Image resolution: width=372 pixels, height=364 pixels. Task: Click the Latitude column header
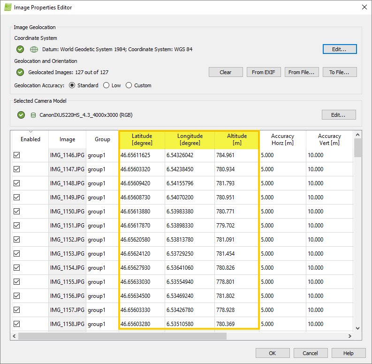click(x=142, y=139)
